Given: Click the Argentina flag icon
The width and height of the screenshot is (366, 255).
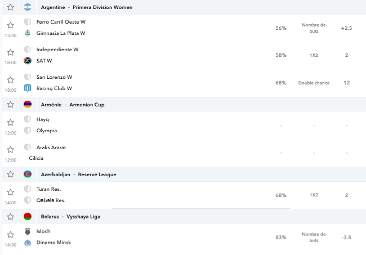Looking at the screenshot, I should coord(28,7).
